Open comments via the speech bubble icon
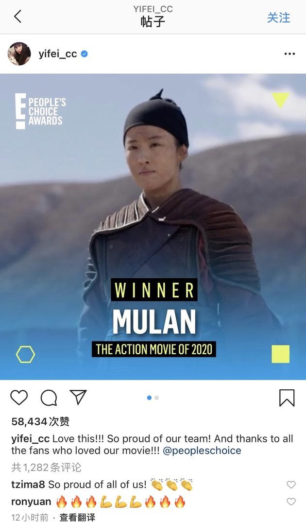306x525 pixels. tap(49, 398)
